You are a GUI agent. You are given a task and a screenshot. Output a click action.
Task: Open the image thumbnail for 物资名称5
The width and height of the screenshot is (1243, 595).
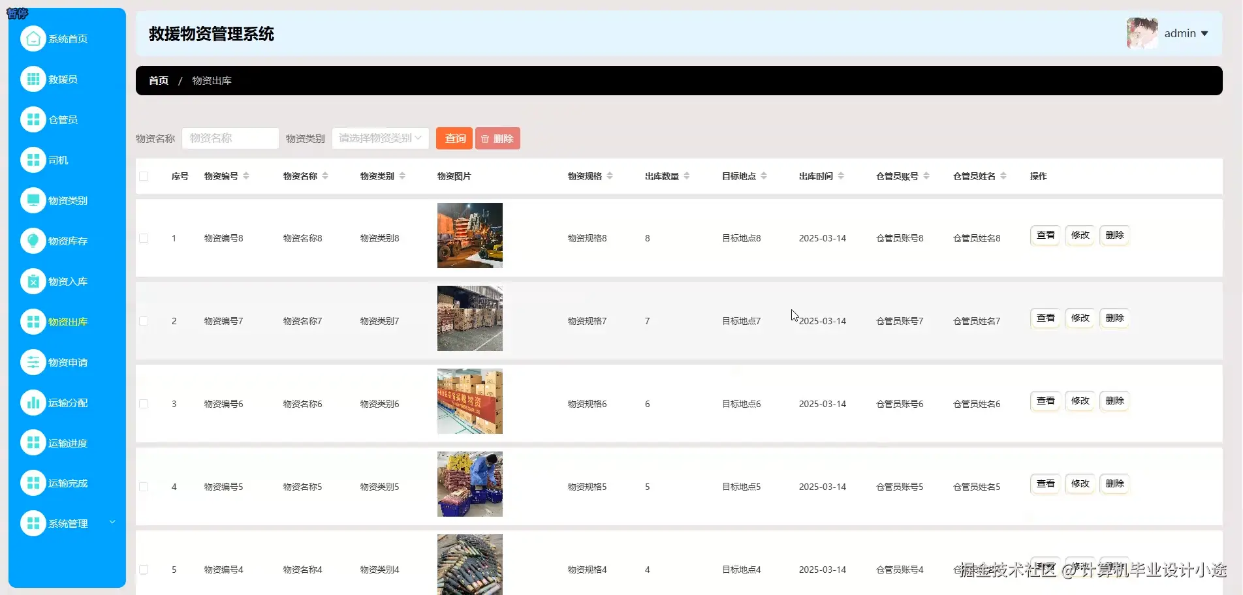(469, 484)
